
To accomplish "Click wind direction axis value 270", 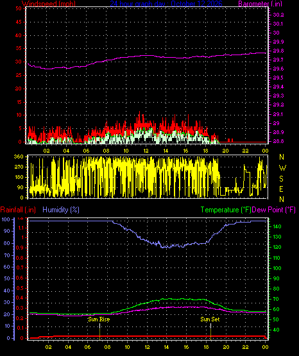I will click(19, 167).
